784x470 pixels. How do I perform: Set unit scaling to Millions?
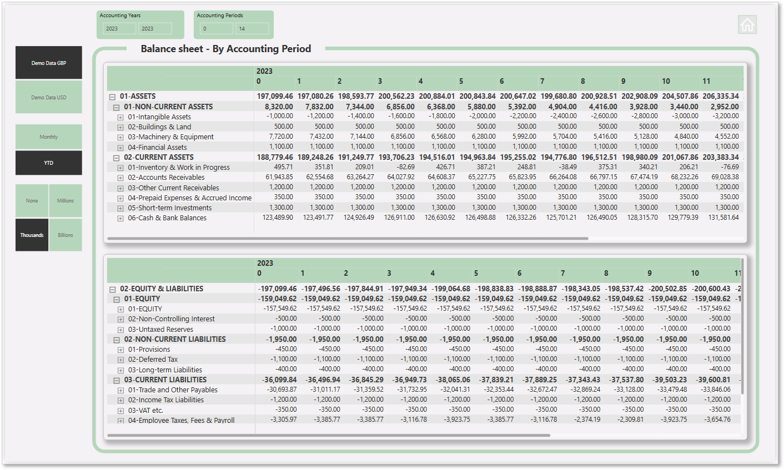(x=66, y=201)
